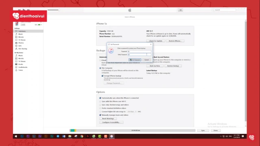Click the Verify Password field
This screenshot has height=146, width=260.
139,54
